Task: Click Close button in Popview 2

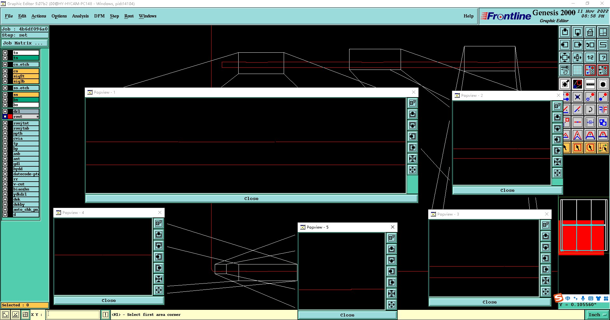Action: (507, 190)
